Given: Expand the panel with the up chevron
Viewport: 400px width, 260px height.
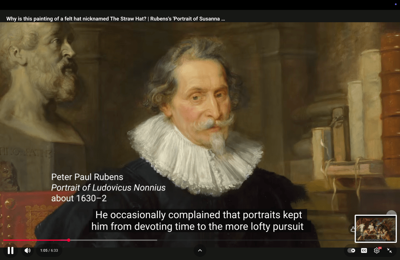Looking at the screenshot, I should point(200,250).
